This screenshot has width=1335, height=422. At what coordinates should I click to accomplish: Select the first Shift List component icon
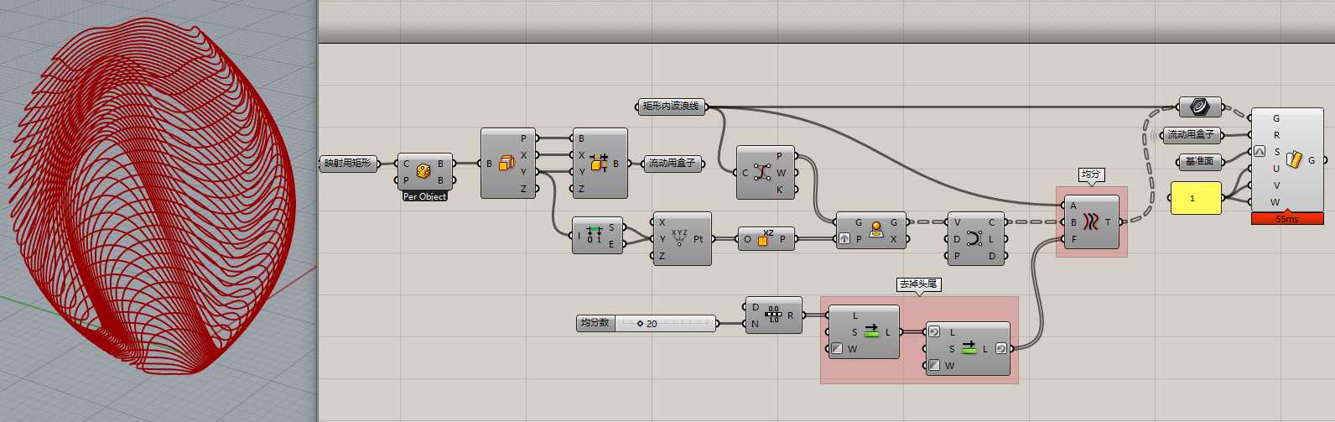[x=870, y=331]
